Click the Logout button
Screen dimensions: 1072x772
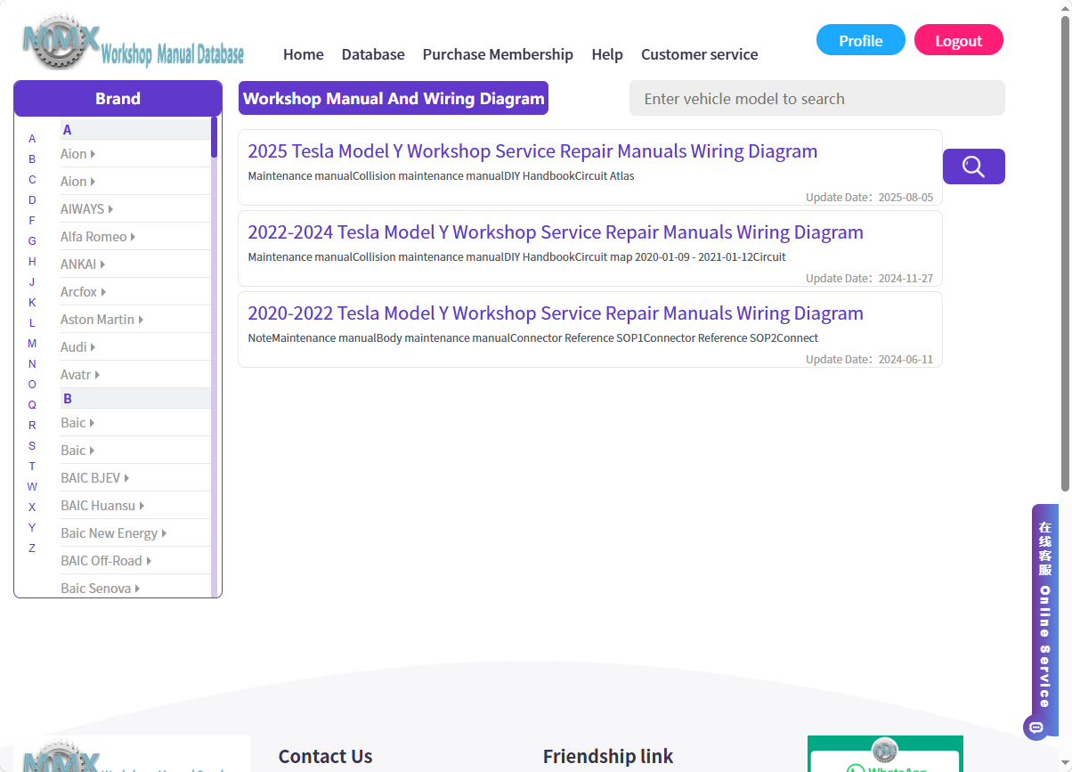pyautogui.click(x=959, y=40)
